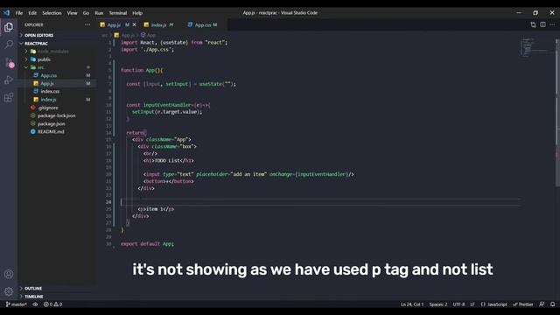Viewport: 560px width, 315px height.
Task: Collapse the REACTPRAC folder section
Action: coord(36,43)
